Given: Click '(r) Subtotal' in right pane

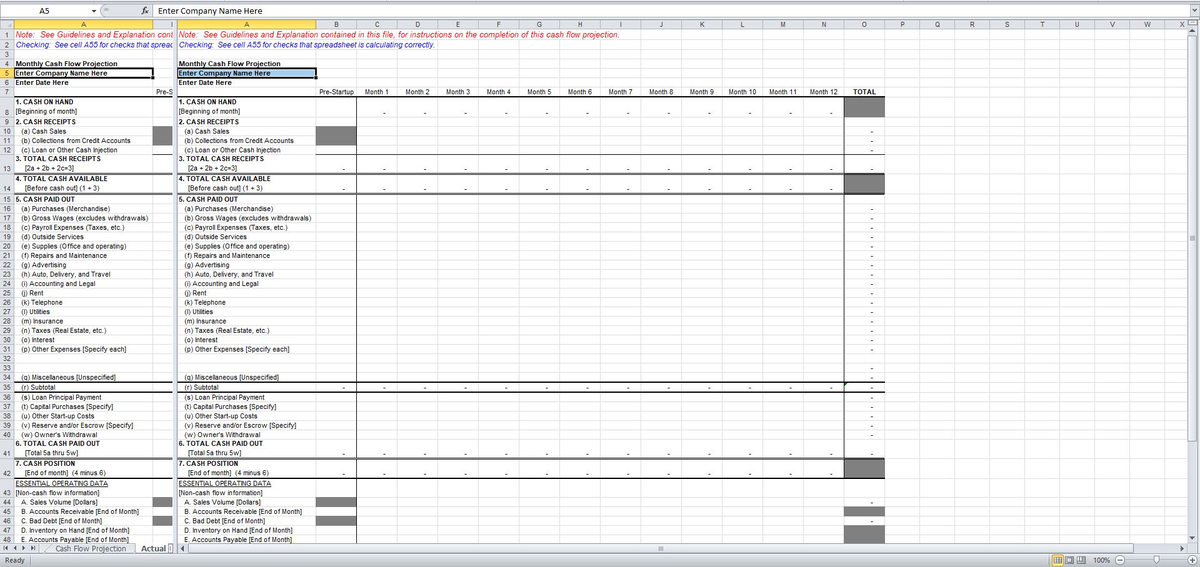Looking at the screenshot, I should [201, 387].
